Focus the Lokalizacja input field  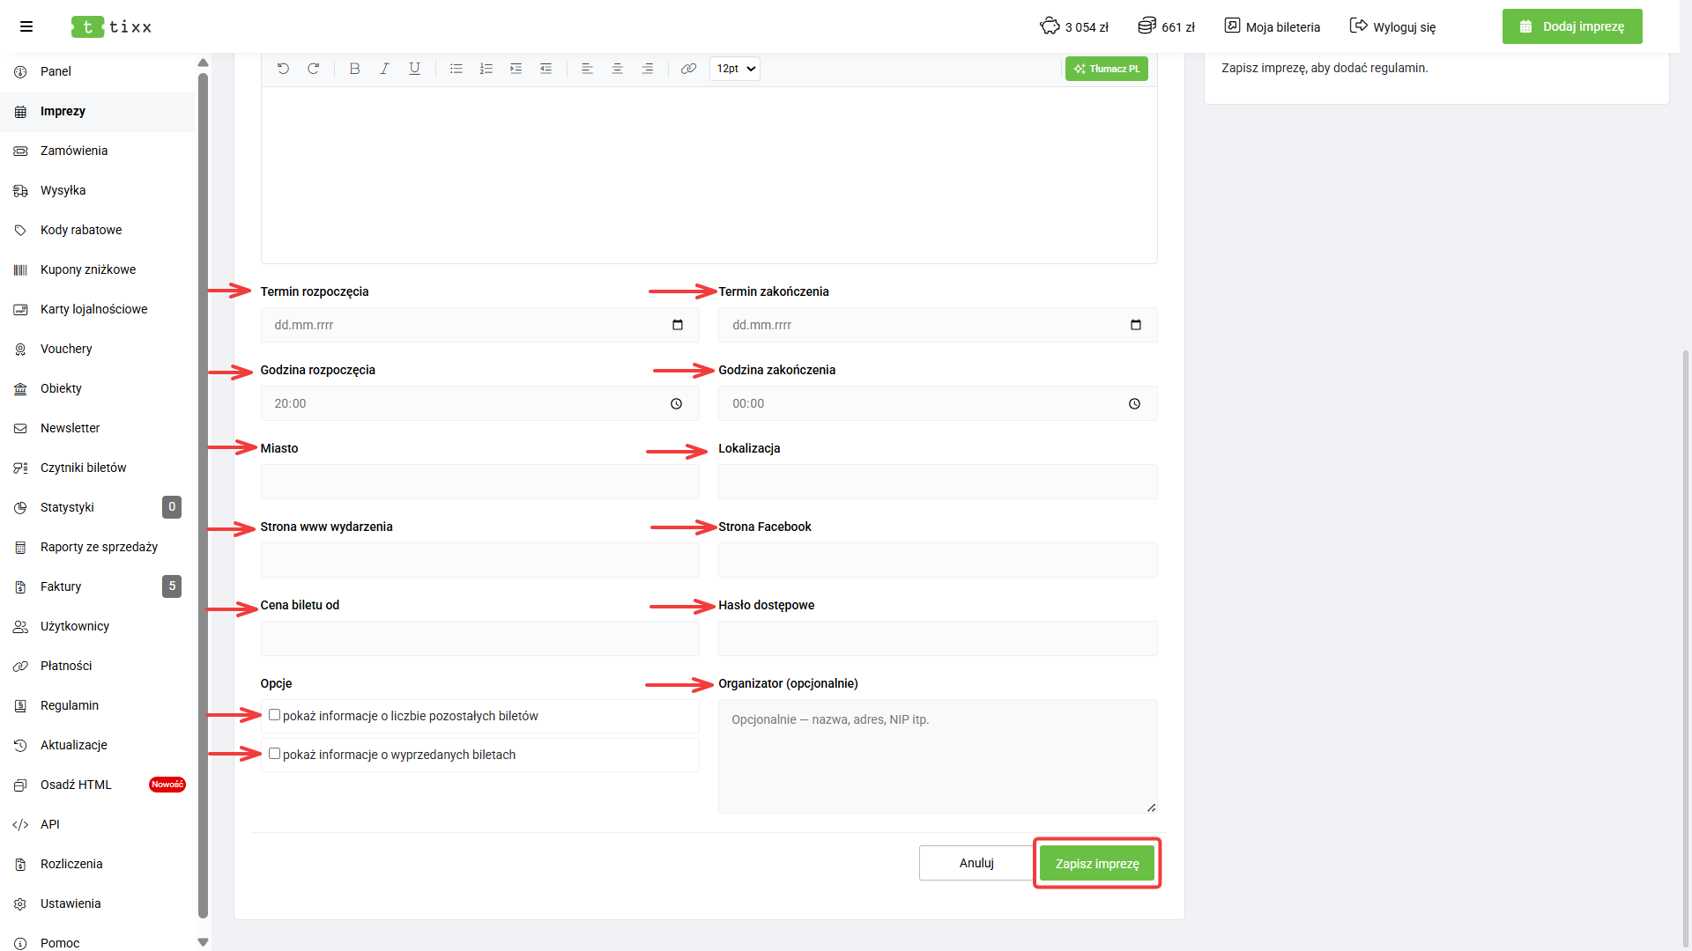tap(938, 482)
